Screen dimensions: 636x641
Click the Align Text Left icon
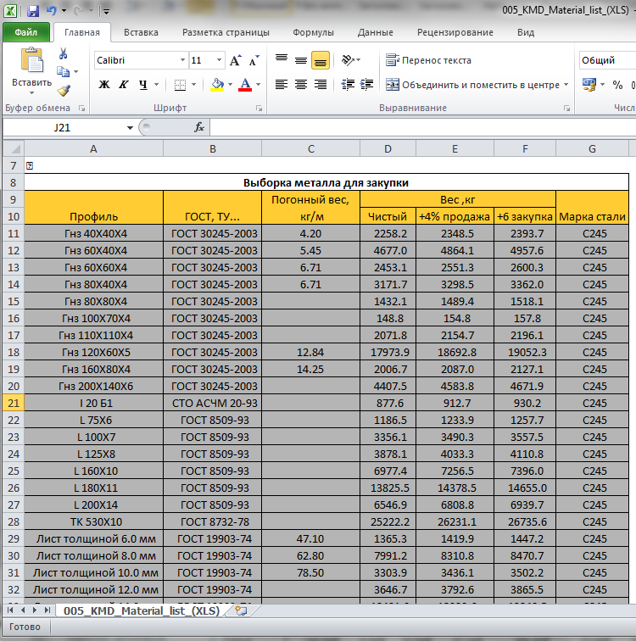281,85
